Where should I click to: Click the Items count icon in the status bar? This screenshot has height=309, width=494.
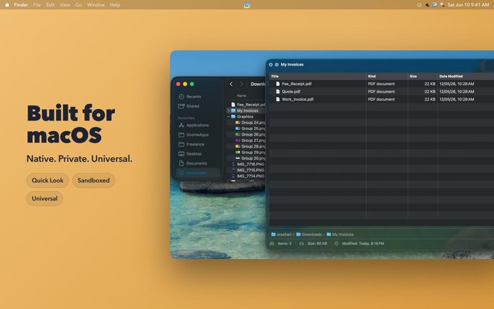point(272,243)
